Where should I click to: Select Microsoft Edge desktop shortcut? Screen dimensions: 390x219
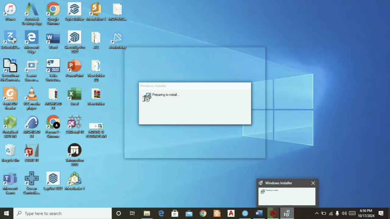tap(32, 42)
